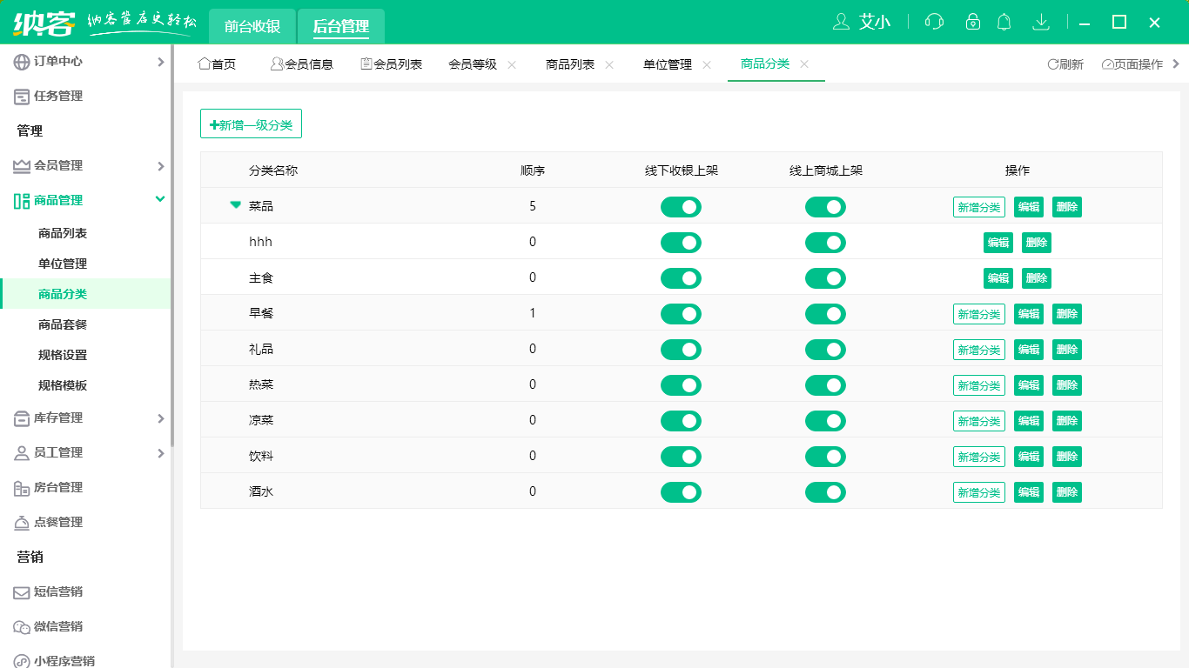Click the download icon in header

coord(1040,23)
